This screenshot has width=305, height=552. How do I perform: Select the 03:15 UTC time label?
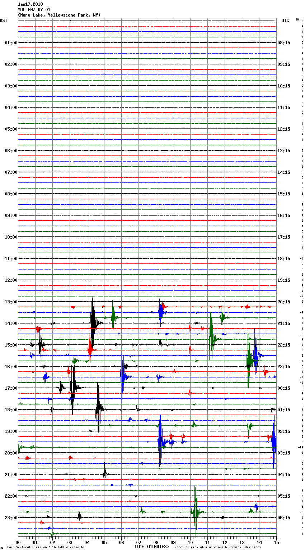(284, 453)
